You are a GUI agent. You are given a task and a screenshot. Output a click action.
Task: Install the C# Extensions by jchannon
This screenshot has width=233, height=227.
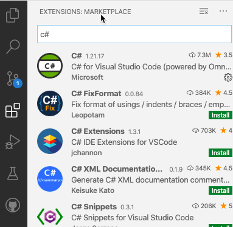tap(220, 153)
